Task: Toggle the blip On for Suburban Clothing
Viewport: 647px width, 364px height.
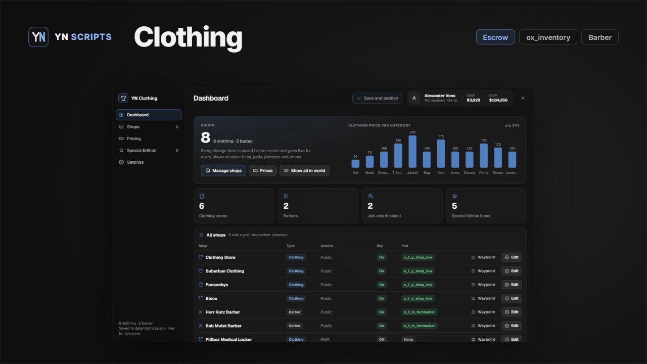Action: tap(382, 271)
